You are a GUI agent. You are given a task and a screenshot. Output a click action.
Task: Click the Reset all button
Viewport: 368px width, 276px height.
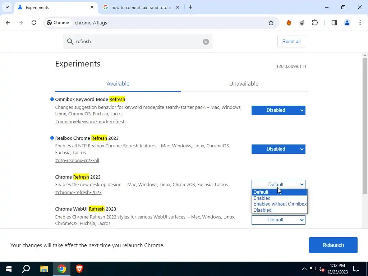tap(291, 42)
